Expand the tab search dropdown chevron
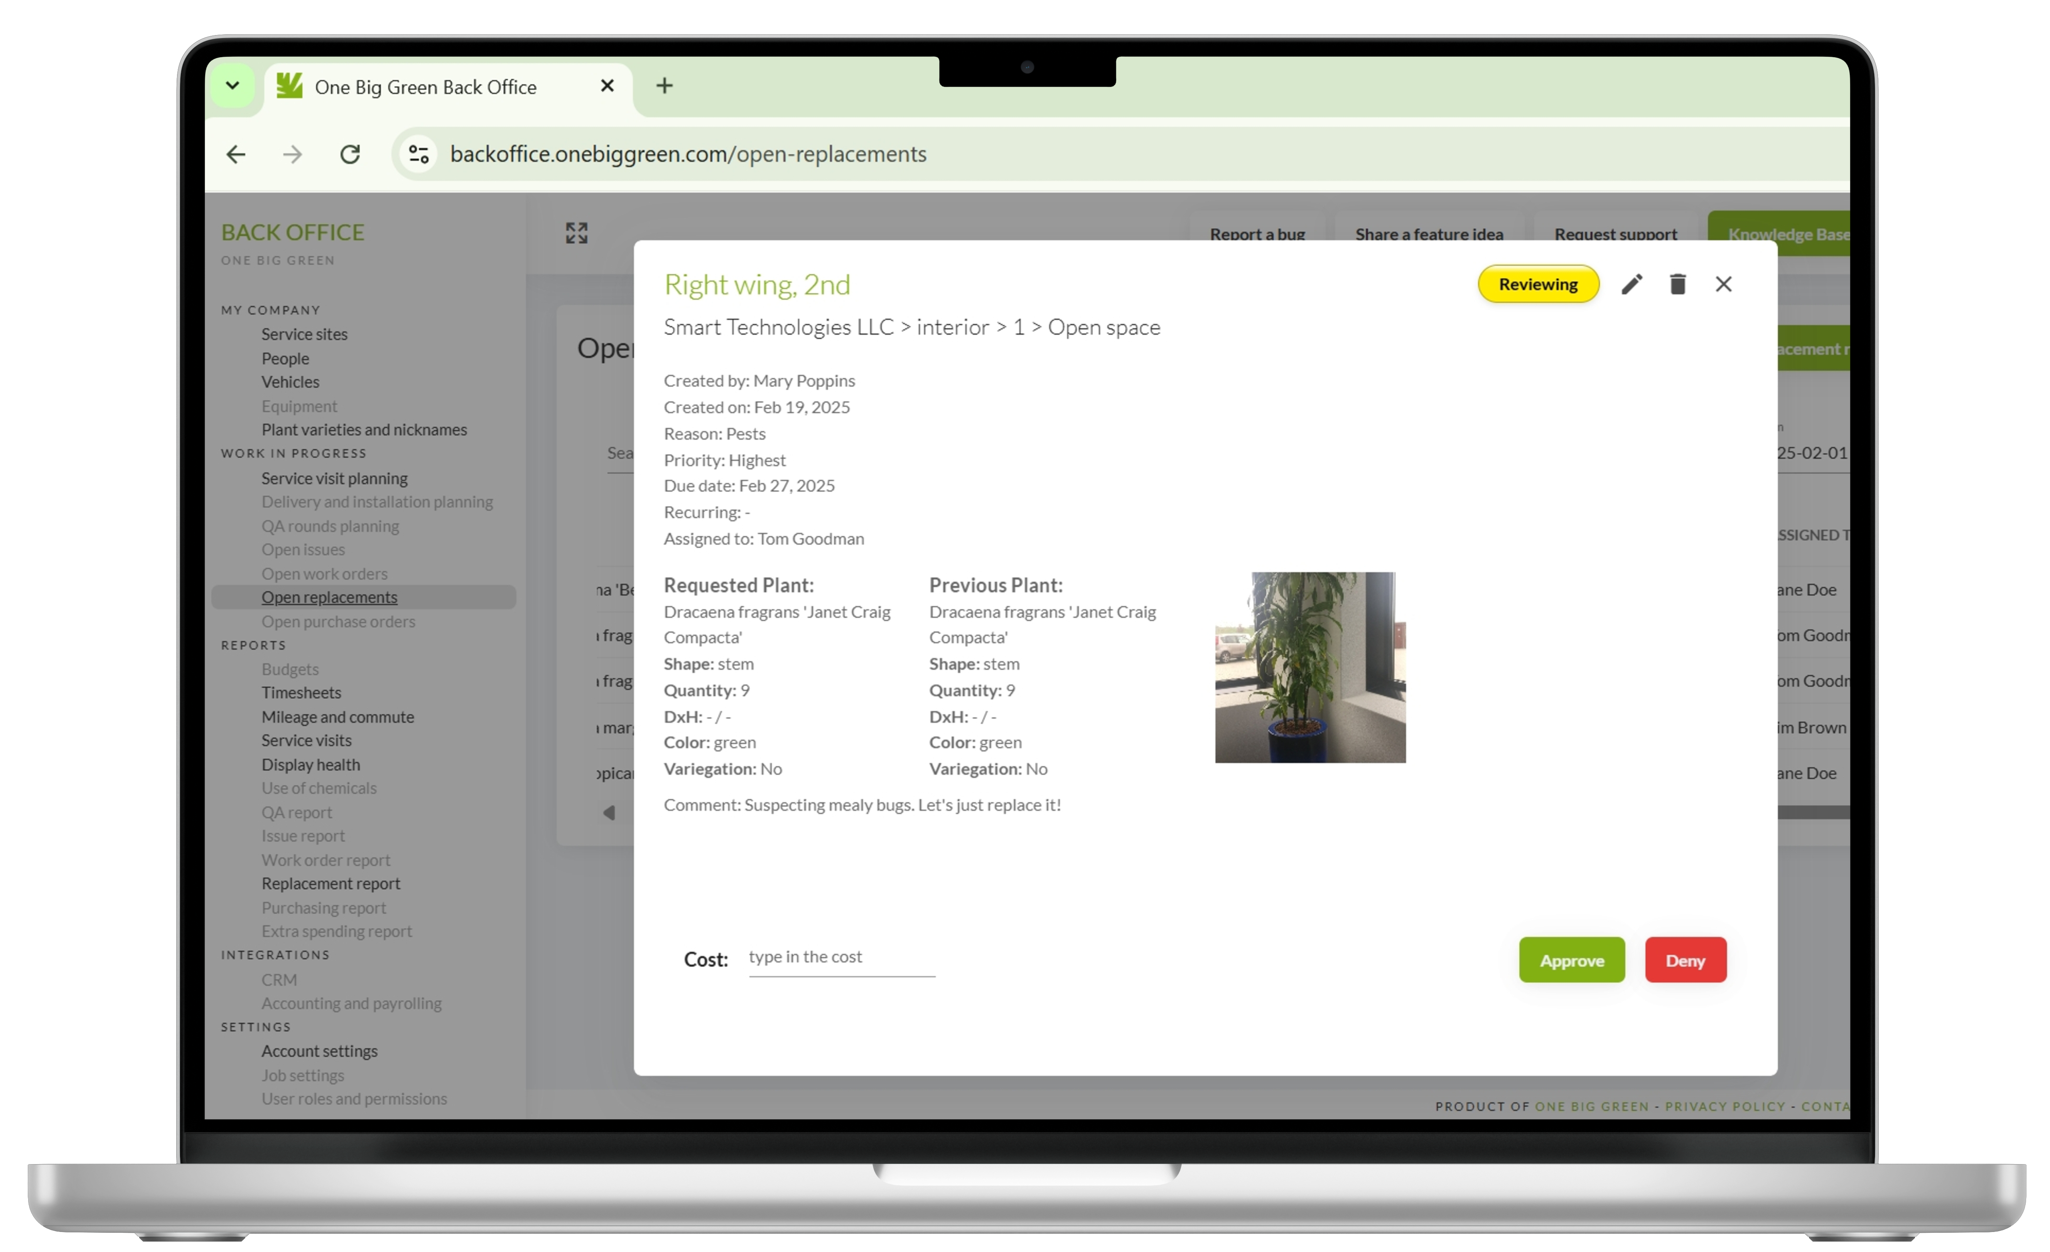The image size is (2050, 1252). [233, 86]
